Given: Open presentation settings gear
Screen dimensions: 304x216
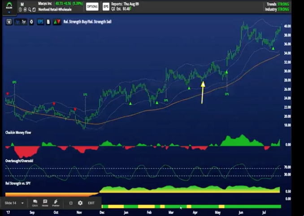Looking at the screenshot, I should pyautogui.click(x=80, y=203).
